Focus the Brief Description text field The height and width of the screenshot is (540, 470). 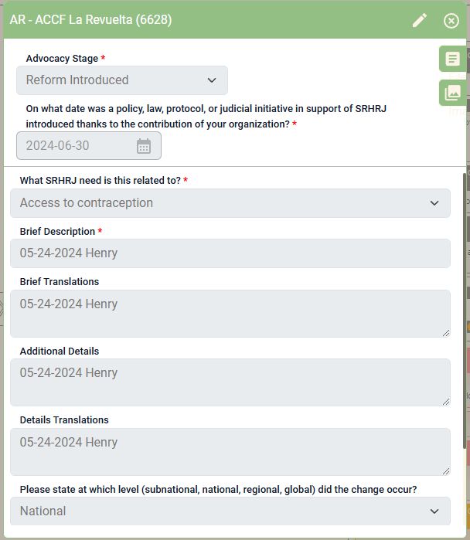click(230, 253)
